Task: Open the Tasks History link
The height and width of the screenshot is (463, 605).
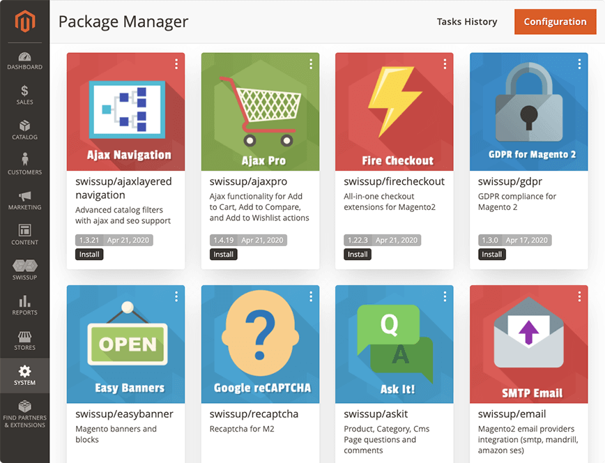Action: (467, 22)
